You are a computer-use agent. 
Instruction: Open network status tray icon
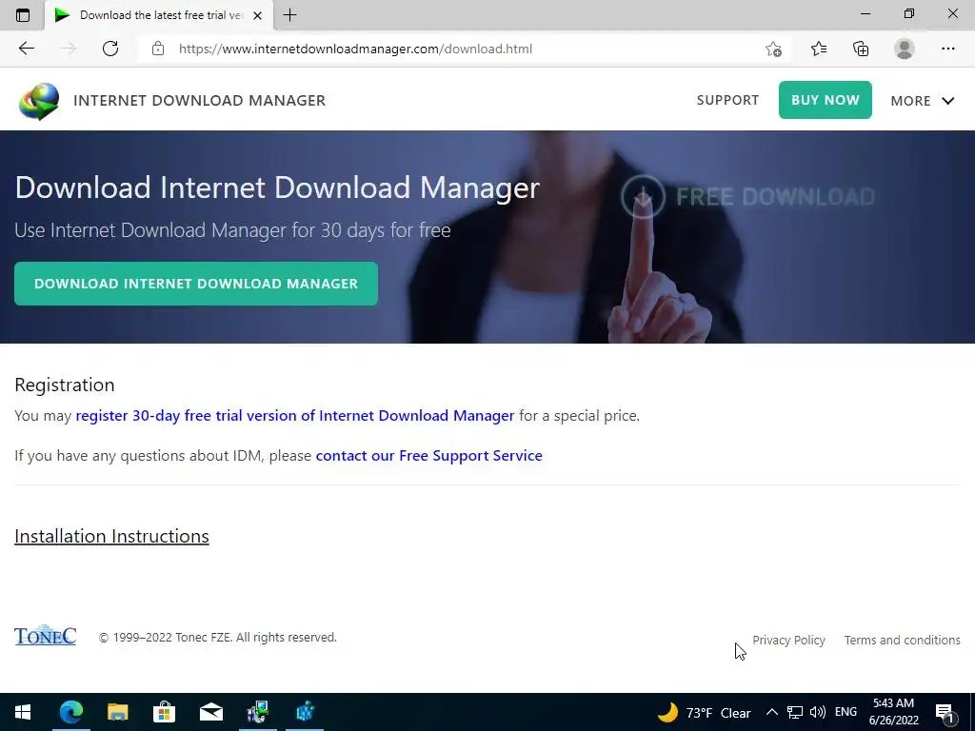point(795,712)
